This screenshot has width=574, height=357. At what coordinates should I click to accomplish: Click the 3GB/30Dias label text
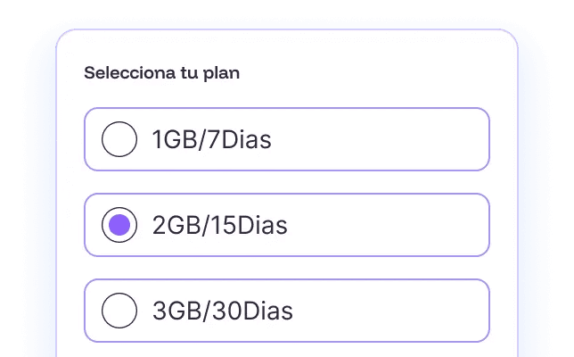[222, 311]
